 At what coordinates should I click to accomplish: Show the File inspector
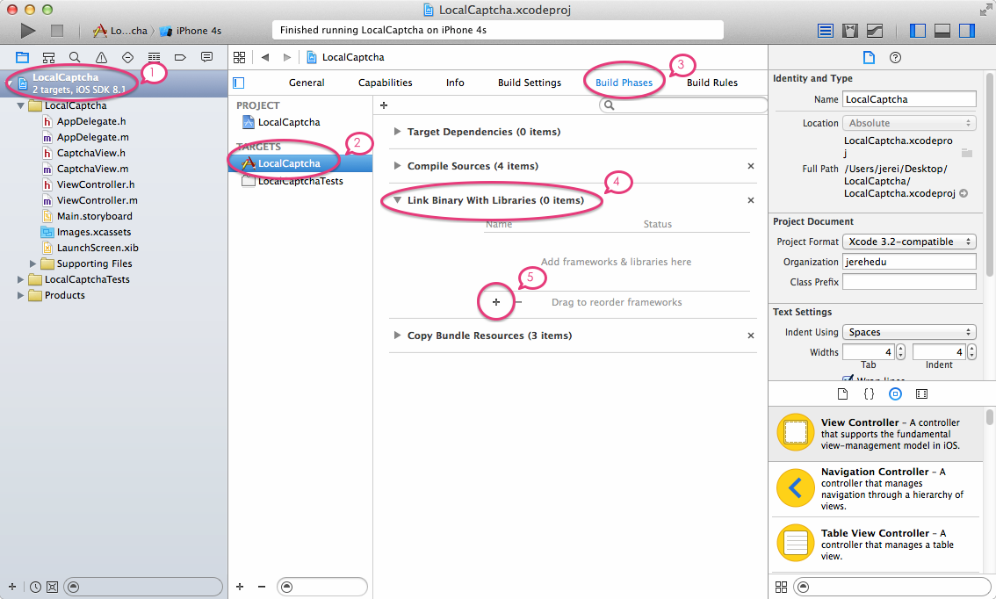point(869,58)
